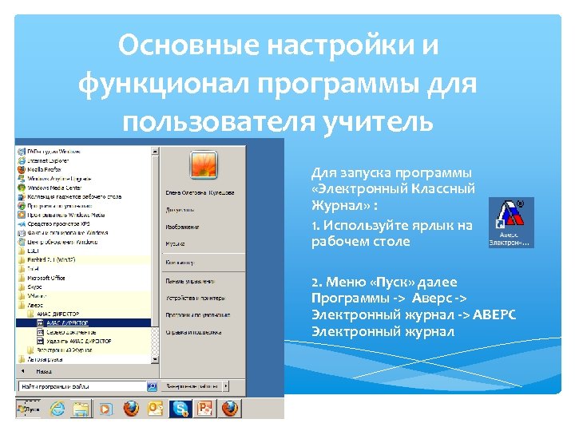
Task: Expand the ESET folder
Action: 29,251
